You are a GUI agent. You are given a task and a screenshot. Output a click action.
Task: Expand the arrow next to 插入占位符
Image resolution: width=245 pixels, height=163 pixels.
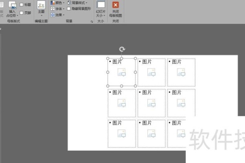pos(17,15)
